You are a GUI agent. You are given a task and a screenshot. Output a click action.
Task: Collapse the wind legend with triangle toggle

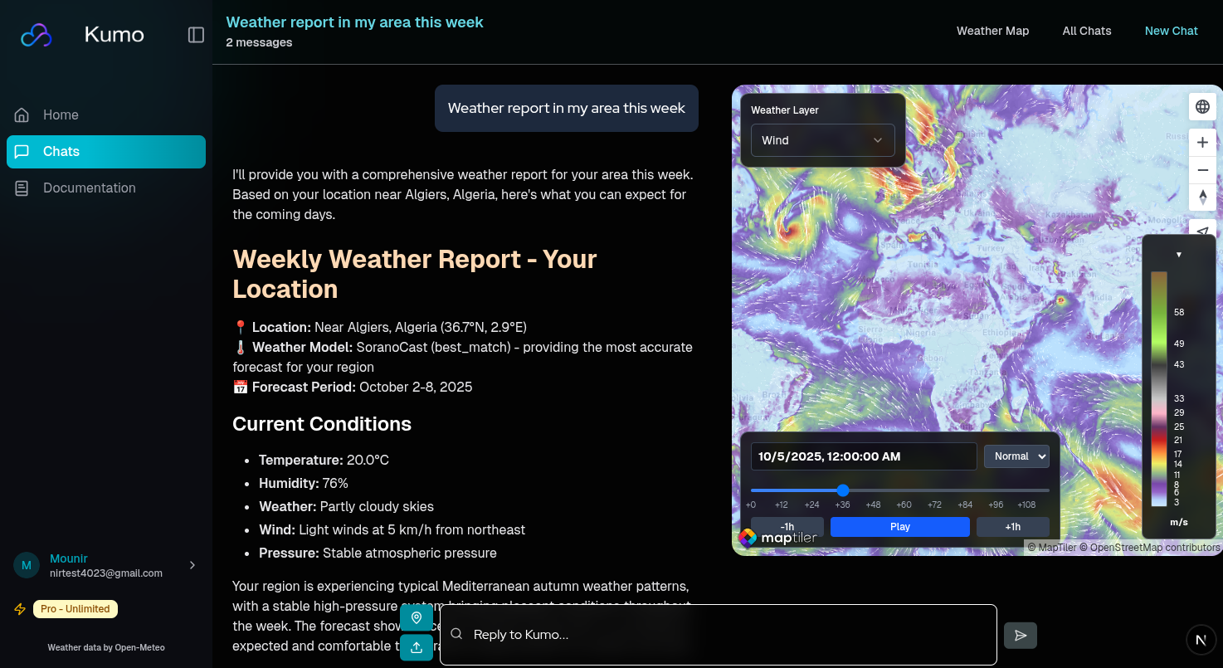click(1178, 255)
